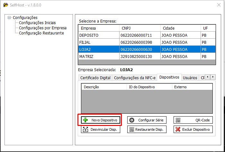Click the green plus Novo Dispositivo icon
This screenshot has width=225, height=152.
point(85,120)
